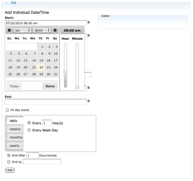Click the 08:00 am time display

click(72, 30)
